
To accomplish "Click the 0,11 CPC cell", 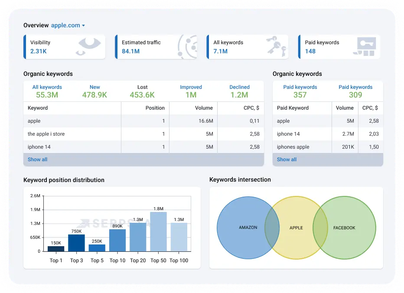I will (254, 121).
